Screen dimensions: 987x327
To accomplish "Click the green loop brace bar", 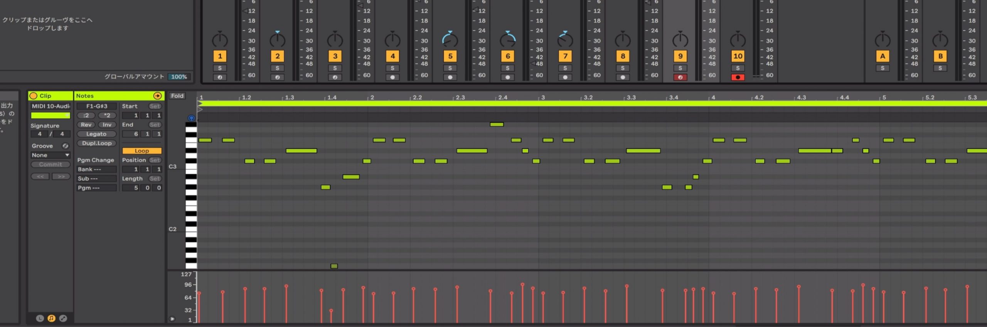I will point(592,103).
